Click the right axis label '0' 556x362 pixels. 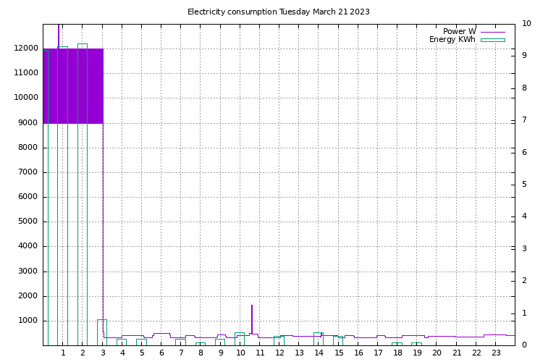click(524, 345)
